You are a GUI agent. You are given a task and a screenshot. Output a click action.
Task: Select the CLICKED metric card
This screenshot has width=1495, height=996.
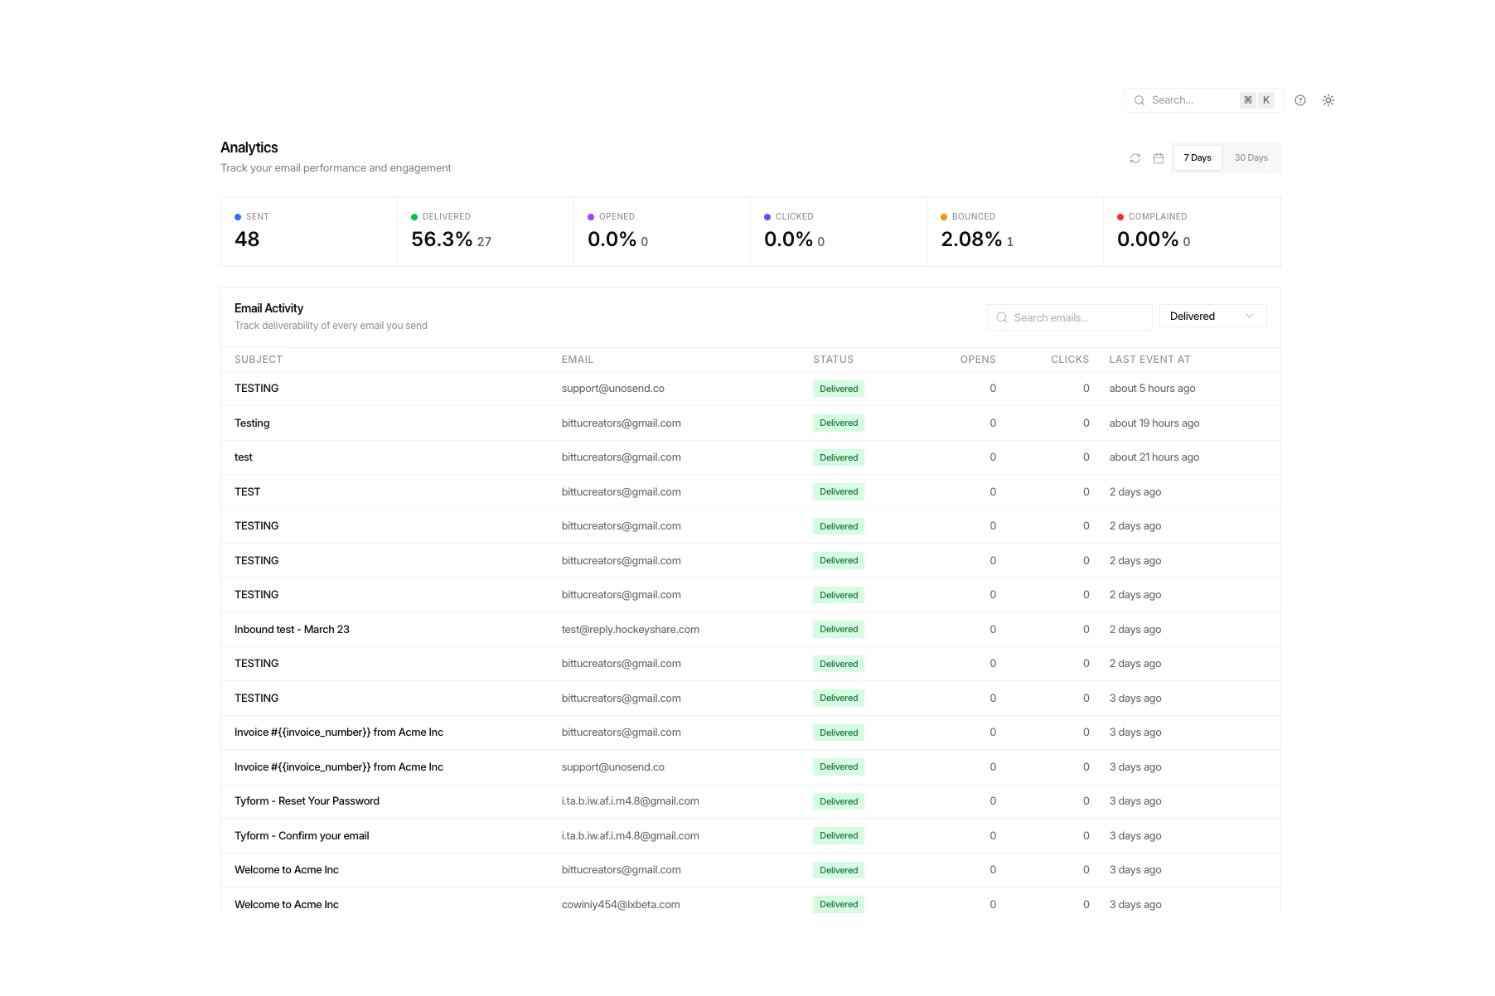838,231
